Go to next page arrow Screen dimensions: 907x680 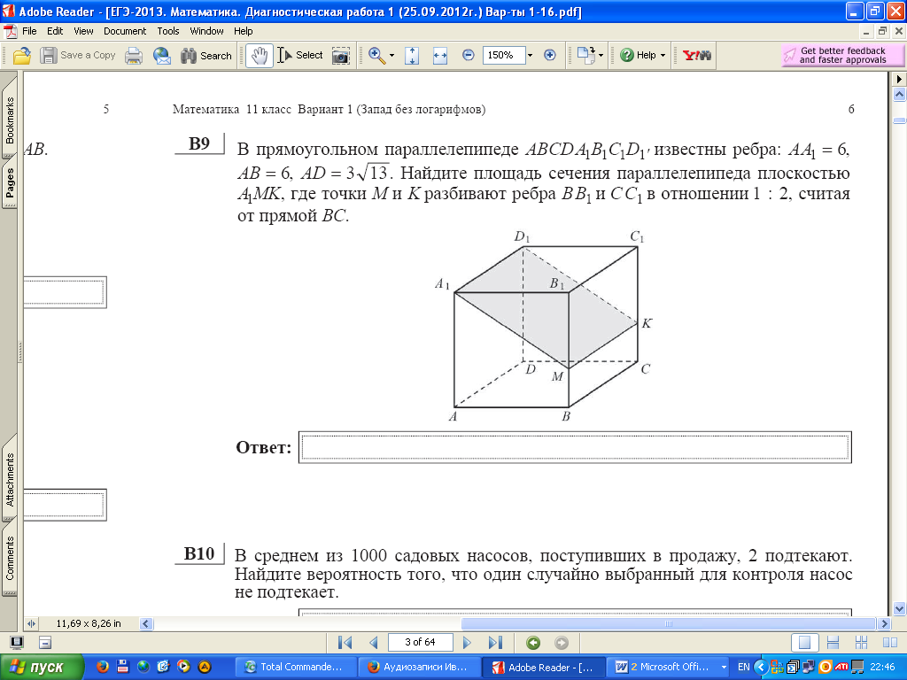click(467, 643)
